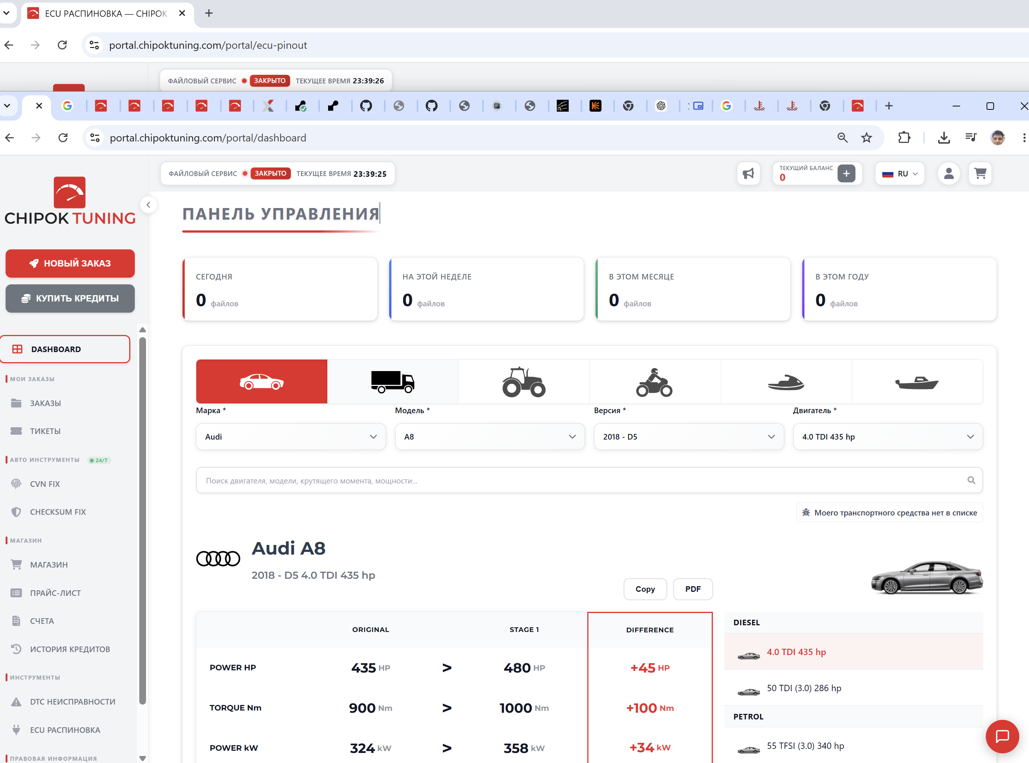Select the truck vehicle type tab
The image size is (1029, 763).
point(393,381)
